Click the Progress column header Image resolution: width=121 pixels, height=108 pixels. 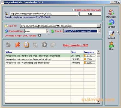(x=90, y=52)
